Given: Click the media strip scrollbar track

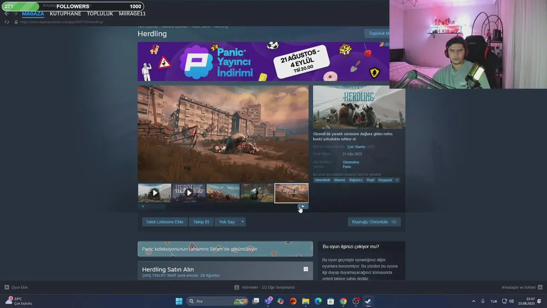Looking at the screenshot, I should (x=223, y=206).
